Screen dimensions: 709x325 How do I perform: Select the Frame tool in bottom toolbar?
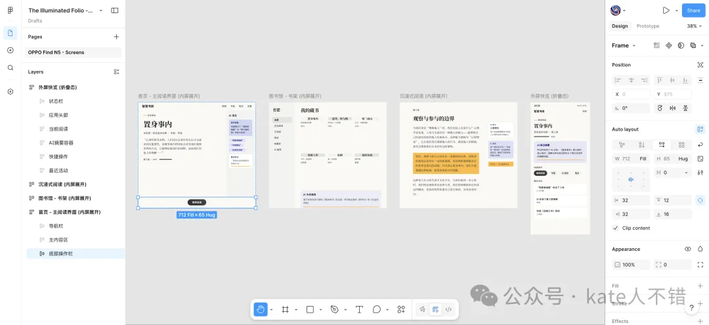point(286,309)
